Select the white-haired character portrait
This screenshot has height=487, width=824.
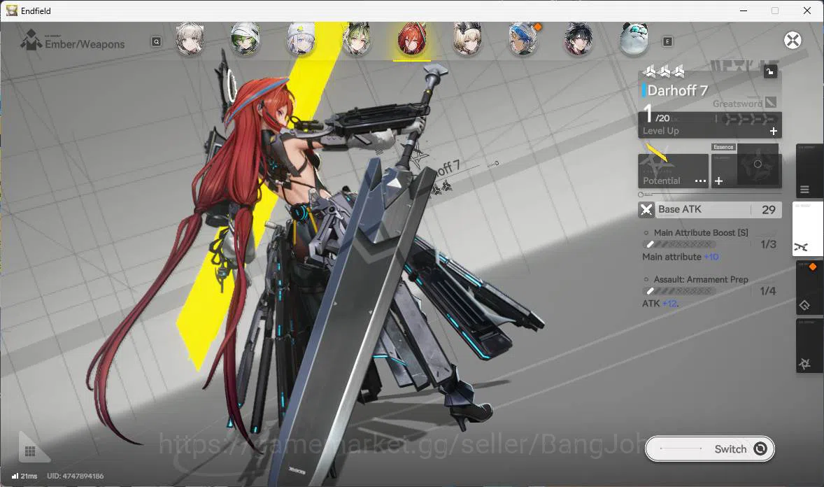pos(190,39)
